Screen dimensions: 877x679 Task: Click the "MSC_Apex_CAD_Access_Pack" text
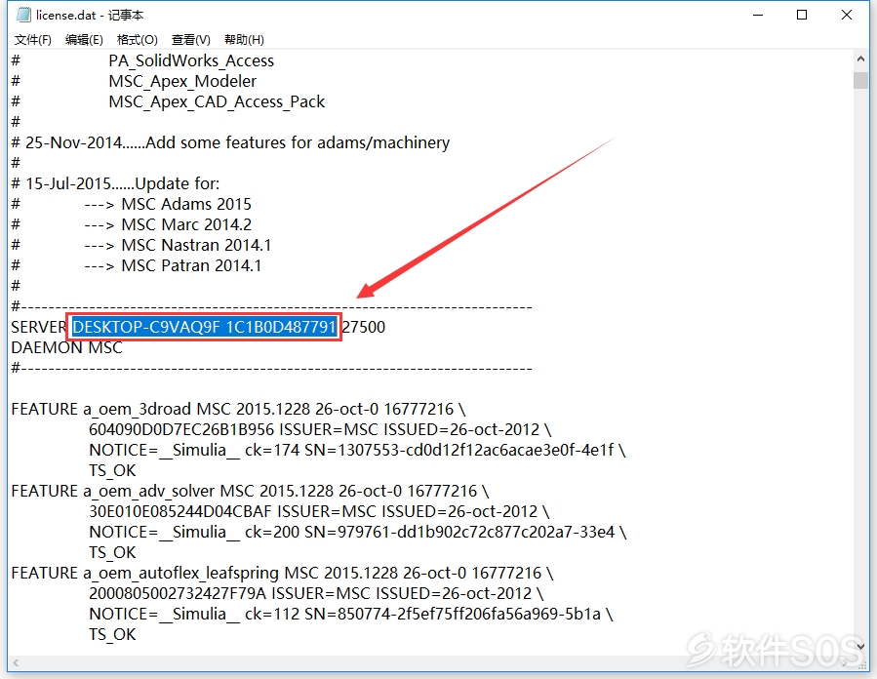217,101
